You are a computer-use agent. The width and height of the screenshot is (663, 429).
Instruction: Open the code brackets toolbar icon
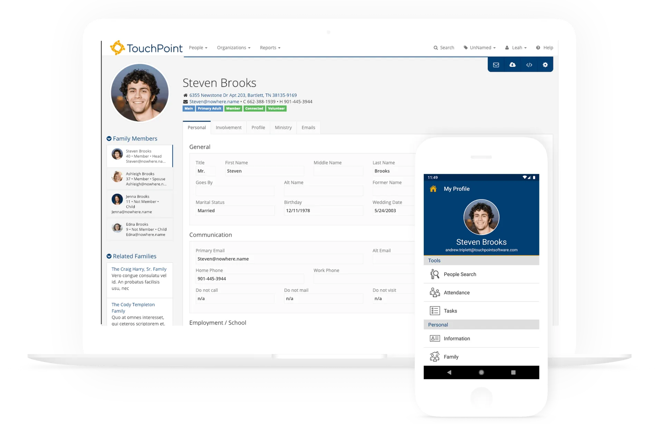tap(529, 65)
